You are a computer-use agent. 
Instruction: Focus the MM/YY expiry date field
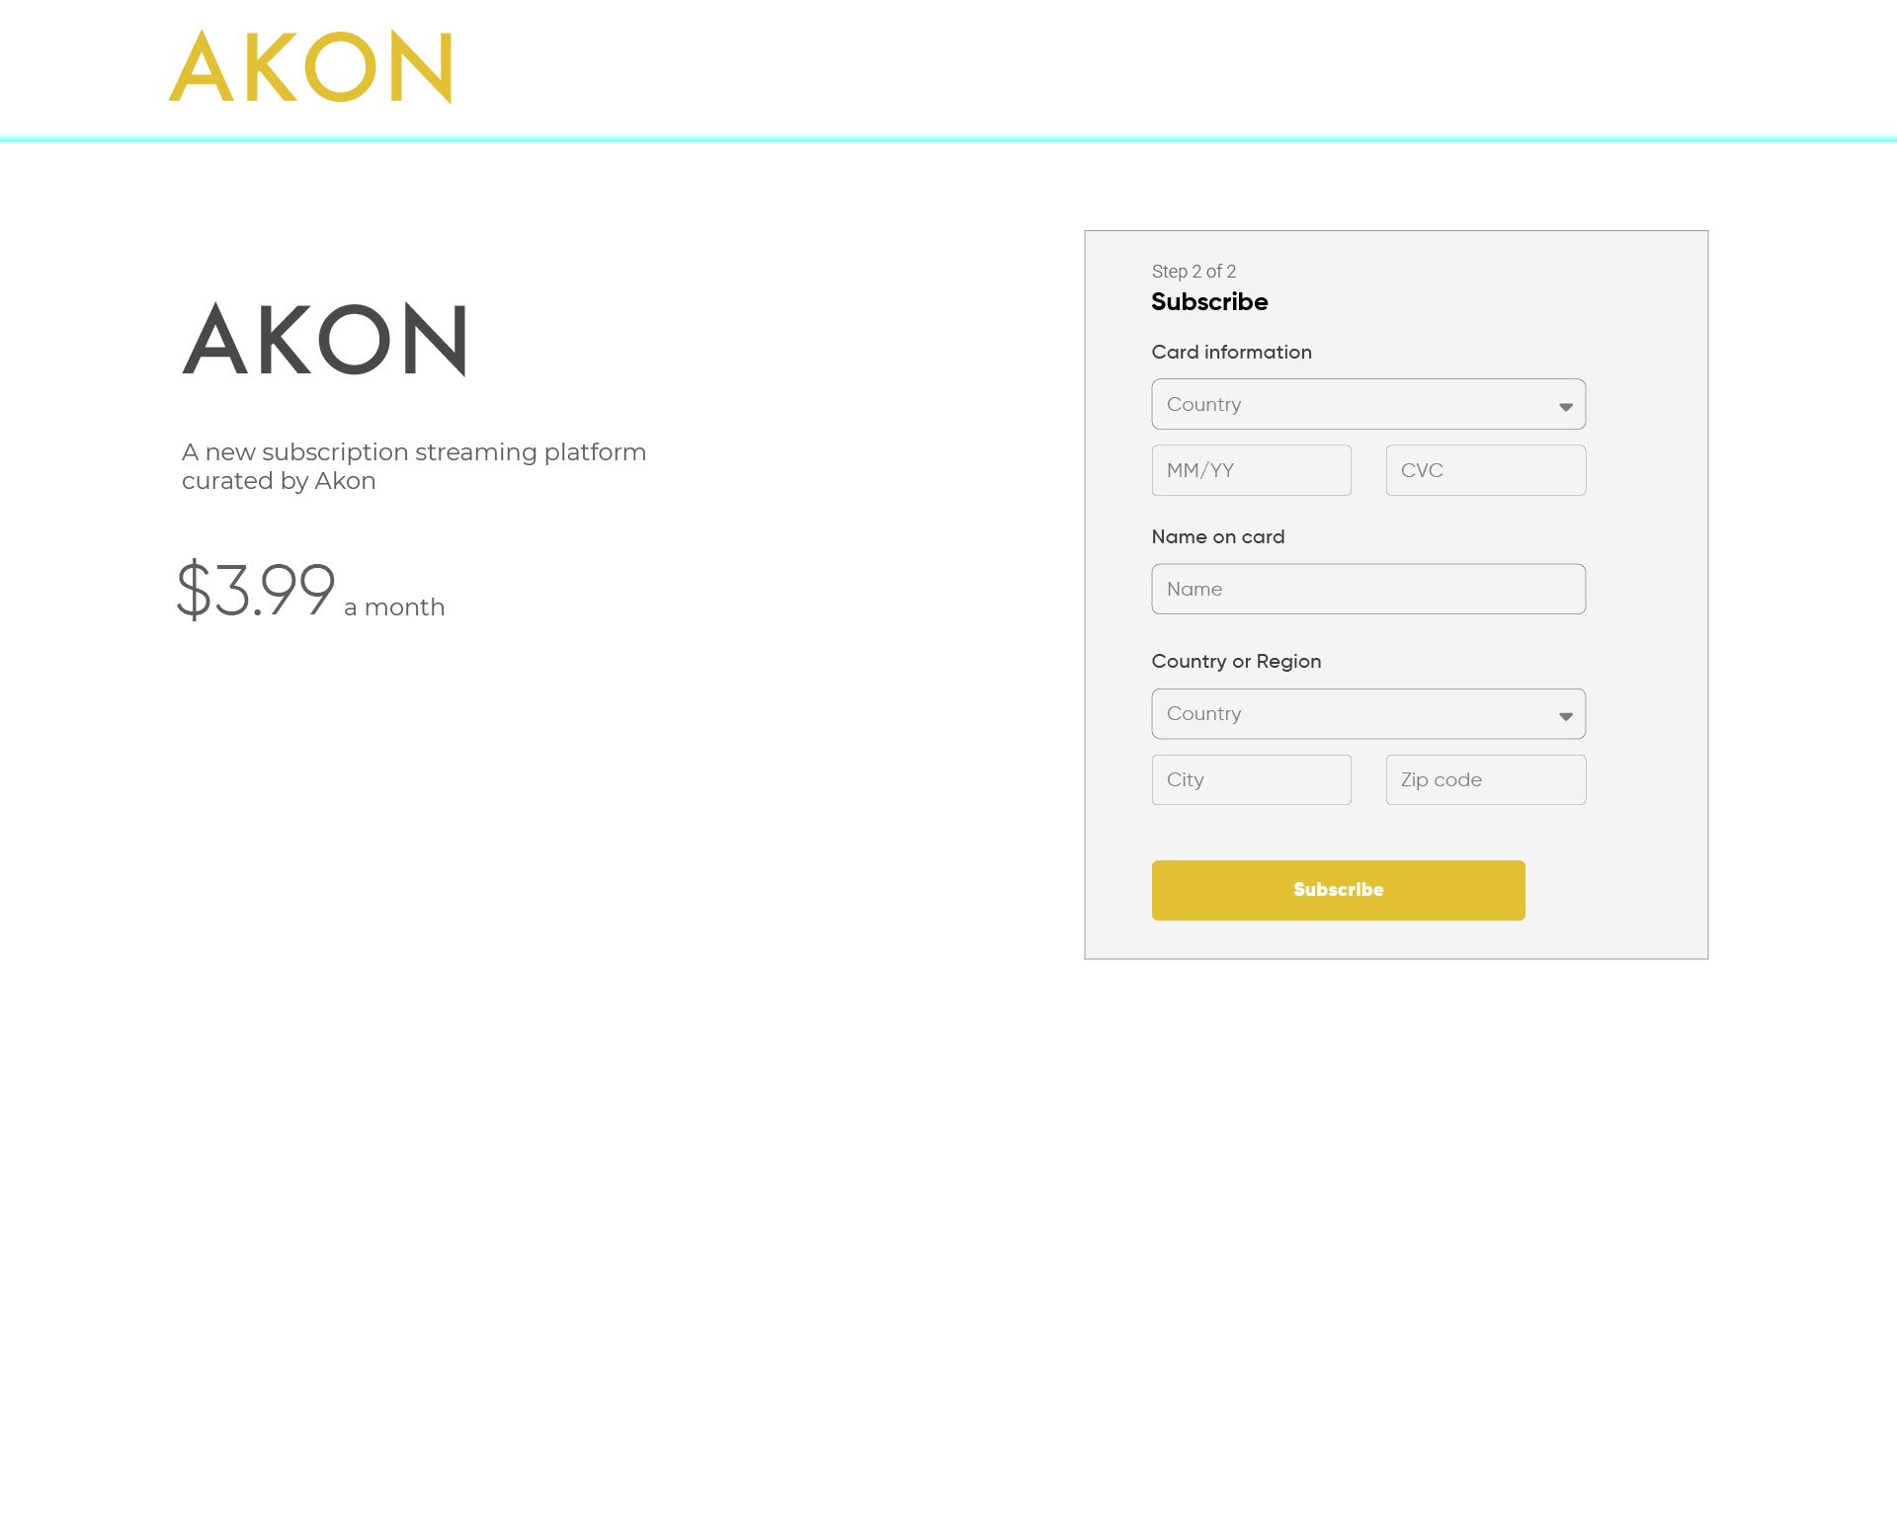[x=1251, y=470]
